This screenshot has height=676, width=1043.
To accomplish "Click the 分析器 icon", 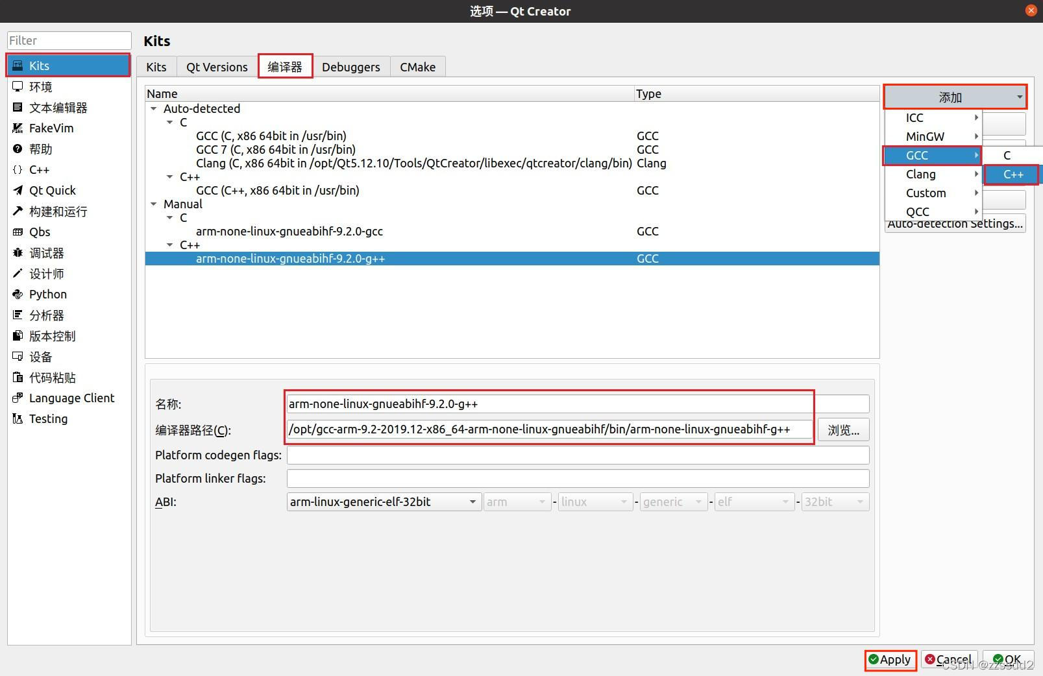I will tap(18, 315).
